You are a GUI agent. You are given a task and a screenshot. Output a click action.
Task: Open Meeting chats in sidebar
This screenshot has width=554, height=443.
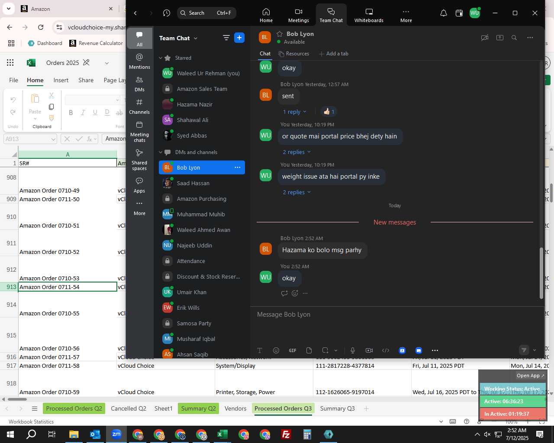pos(139,132)
